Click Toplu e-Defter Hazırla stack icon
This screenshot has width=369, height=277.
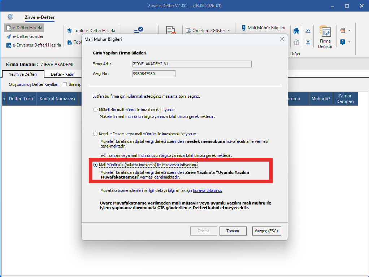70,31
